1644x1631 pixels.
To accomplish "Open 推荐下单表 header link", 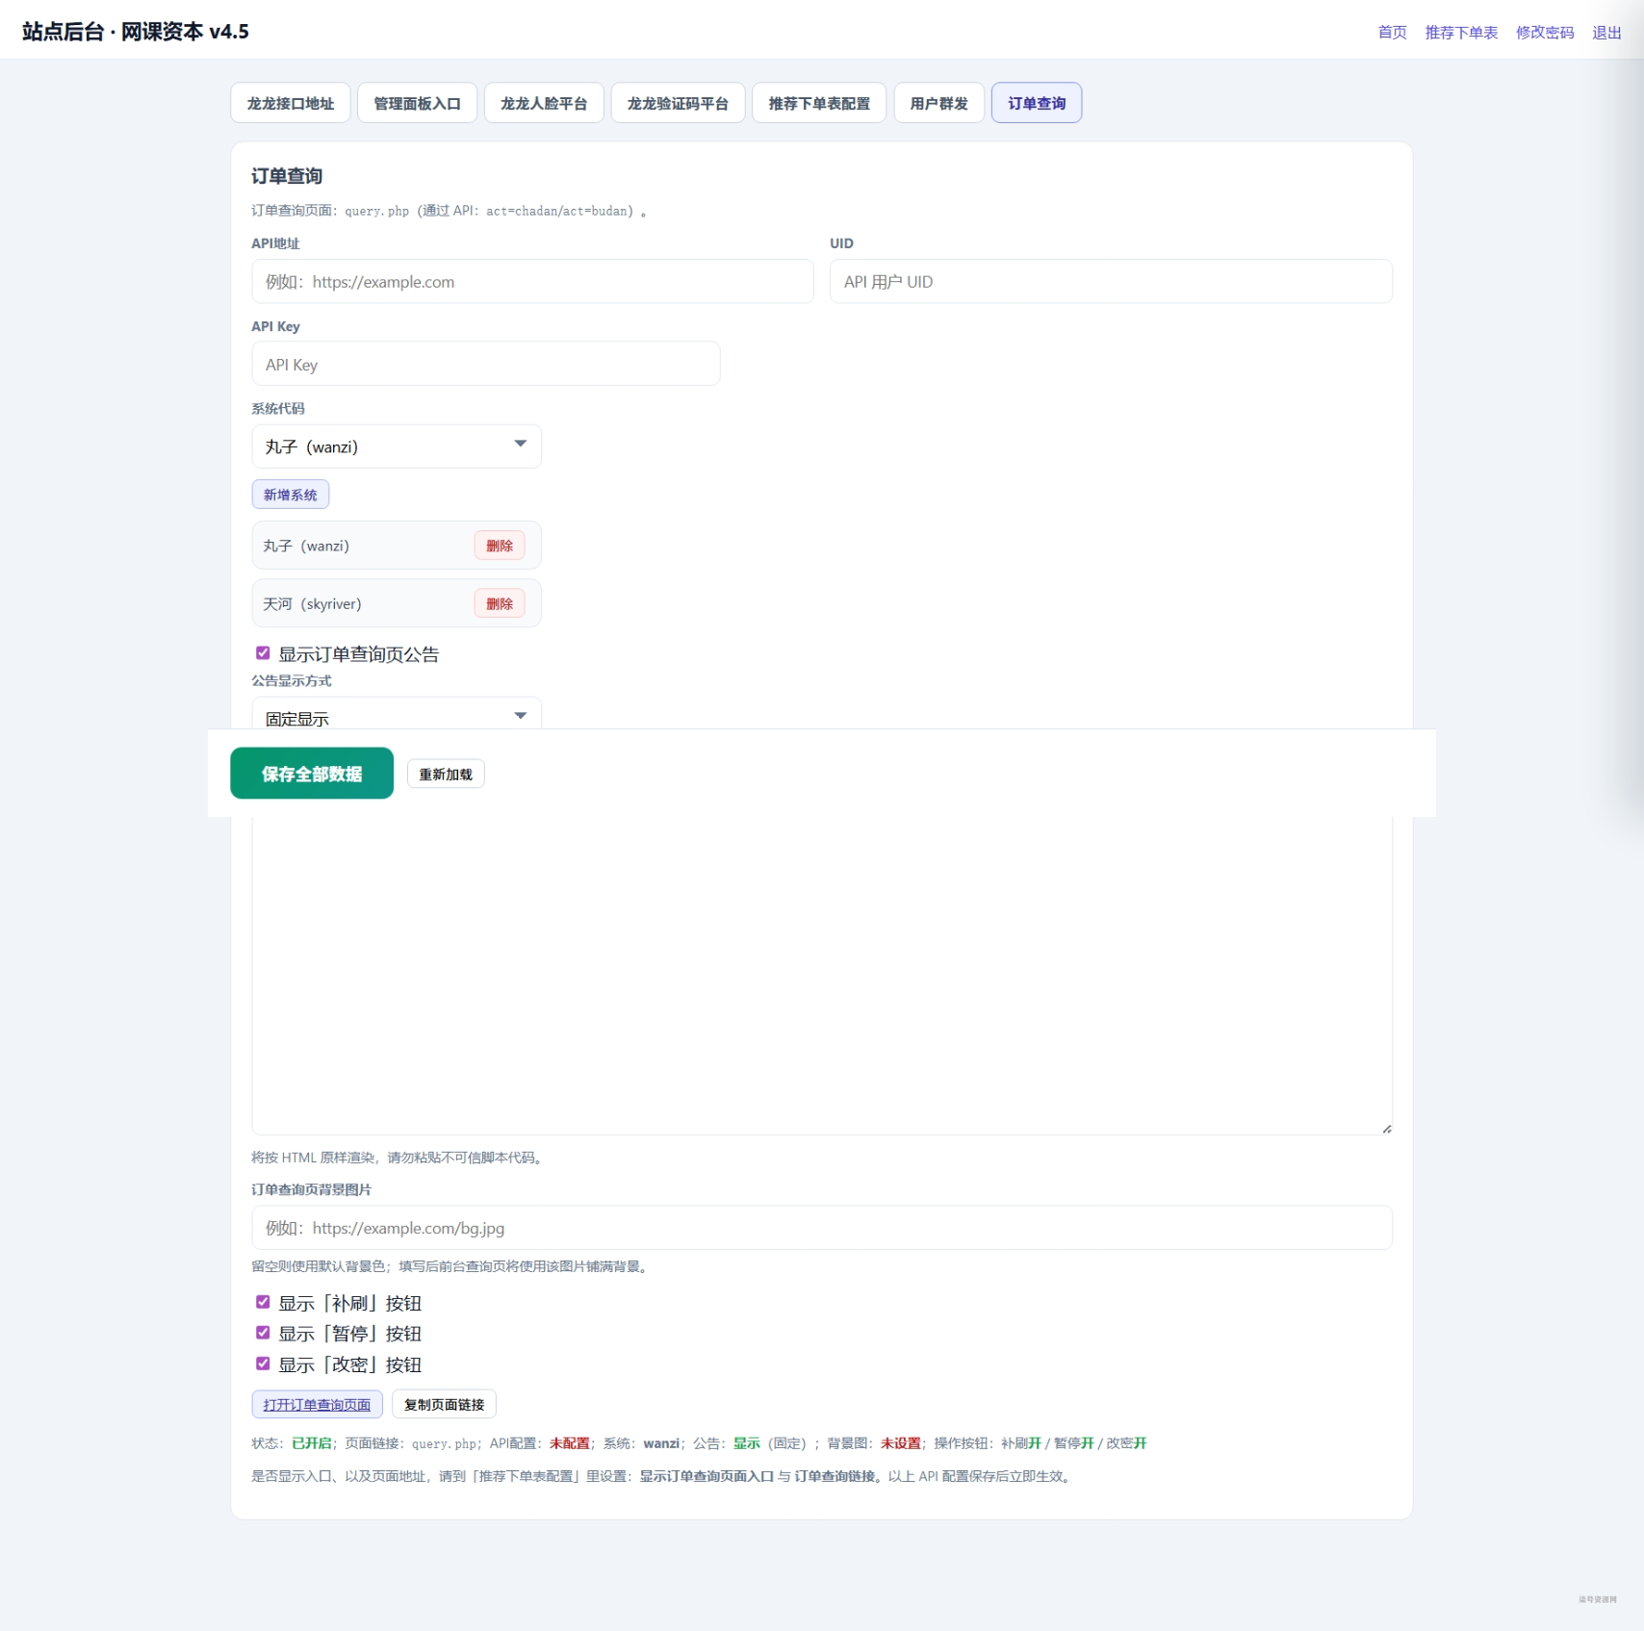I will point(1461,33).
